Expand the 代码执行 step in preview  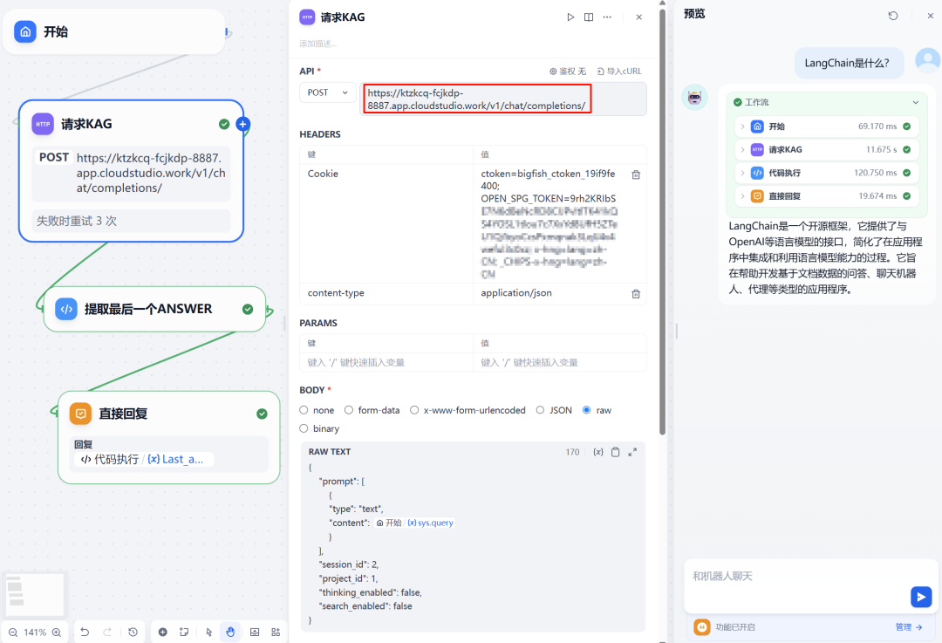[x=742, y=173]
